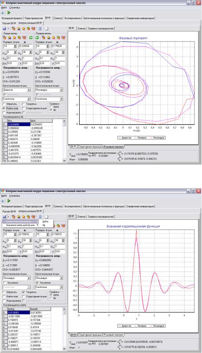Switch to Пара процессов tab in top window
Viewport: 202px width, 353px height.
click(x=34, y=18)
